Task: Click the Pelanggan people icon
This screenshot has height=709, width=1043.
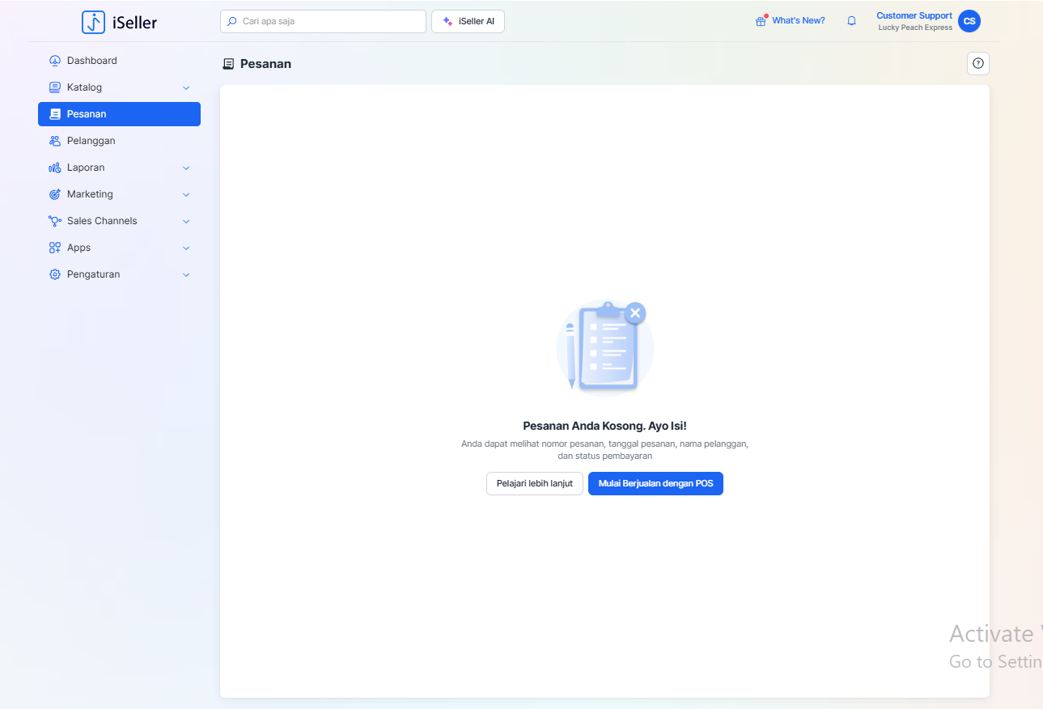Action: (x=55, y=141)
